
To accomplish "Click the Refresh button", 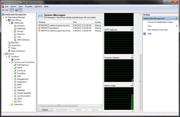I will [45, 110].
